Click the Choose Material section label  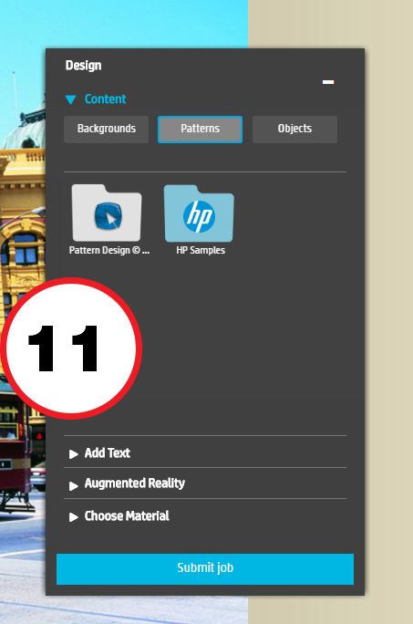point(127,516)
